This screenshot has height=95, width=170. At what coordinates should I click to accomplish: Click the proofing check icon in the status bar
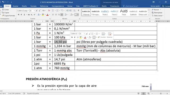point(24,93)
